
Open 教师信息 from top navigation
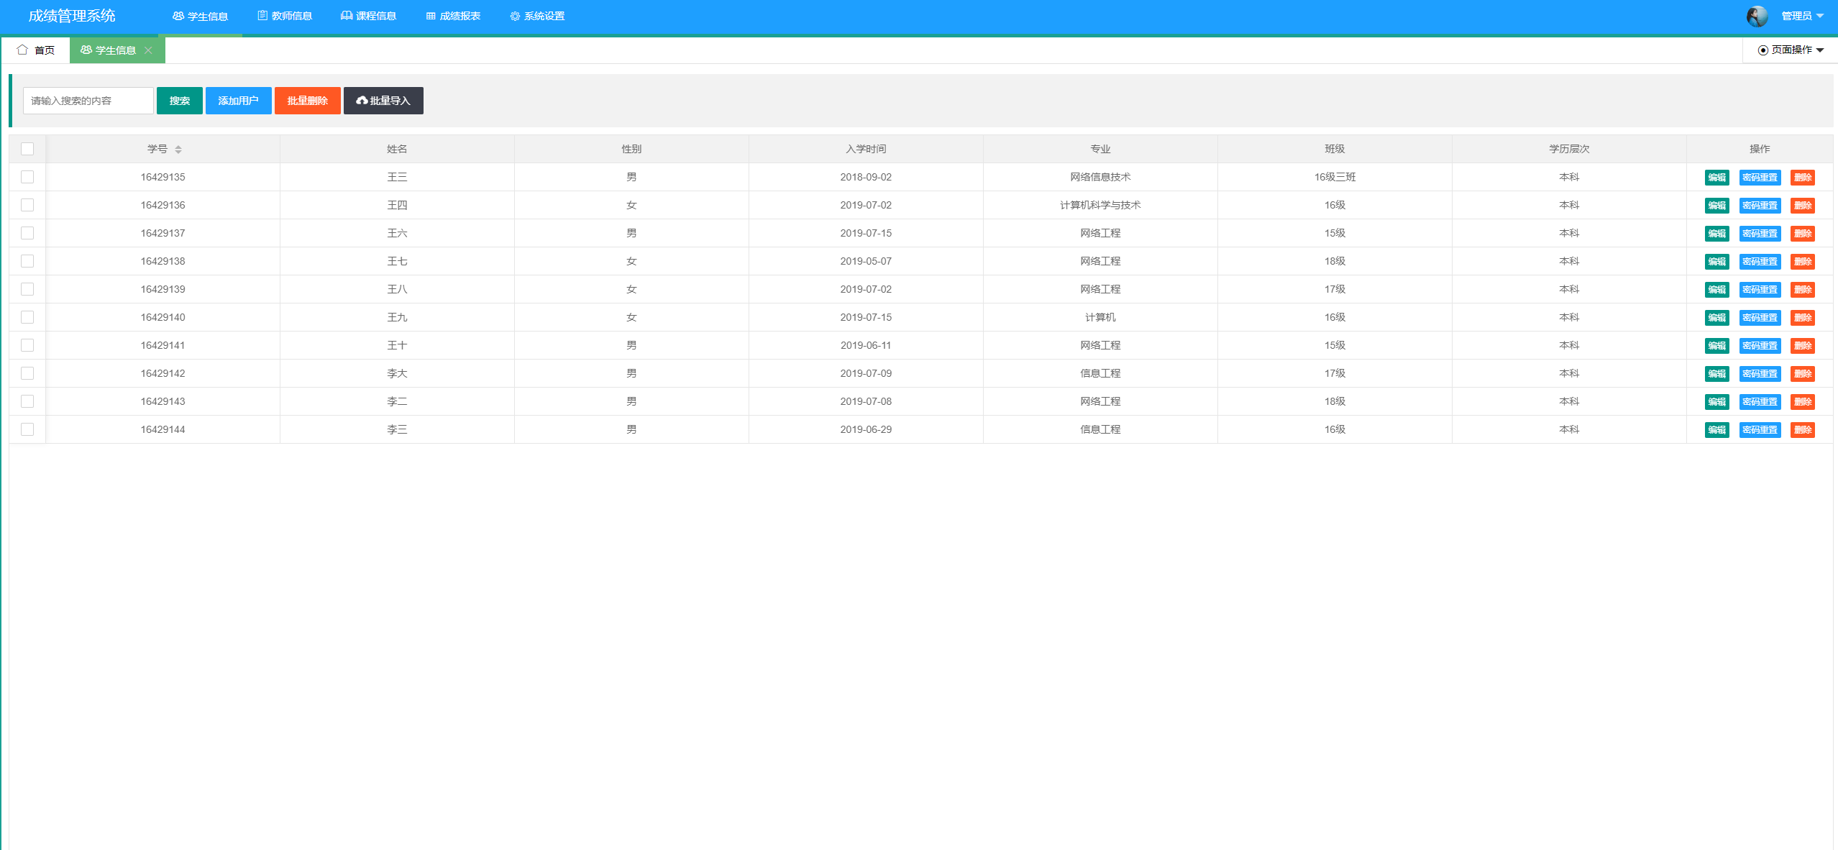285,16
